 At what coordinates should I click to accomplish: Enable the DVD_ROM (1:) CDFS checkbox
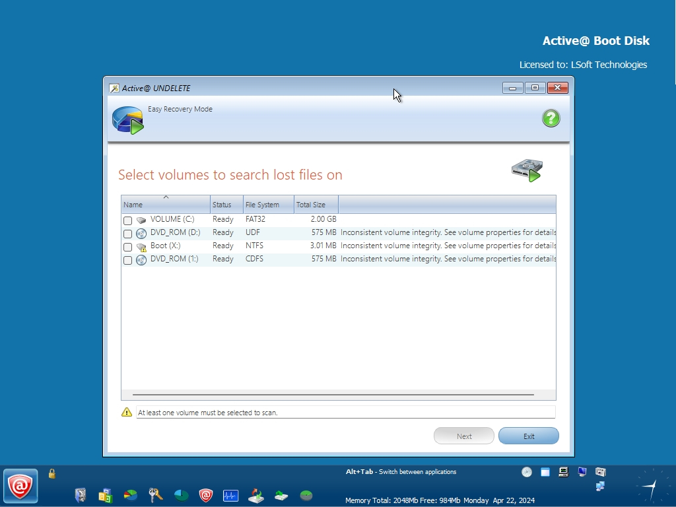click(128, 260)
